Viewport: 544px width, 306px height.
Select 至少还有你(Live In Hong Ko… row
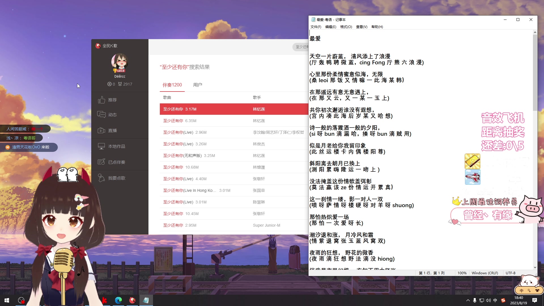pyautogui.click(x=234, y=190)
